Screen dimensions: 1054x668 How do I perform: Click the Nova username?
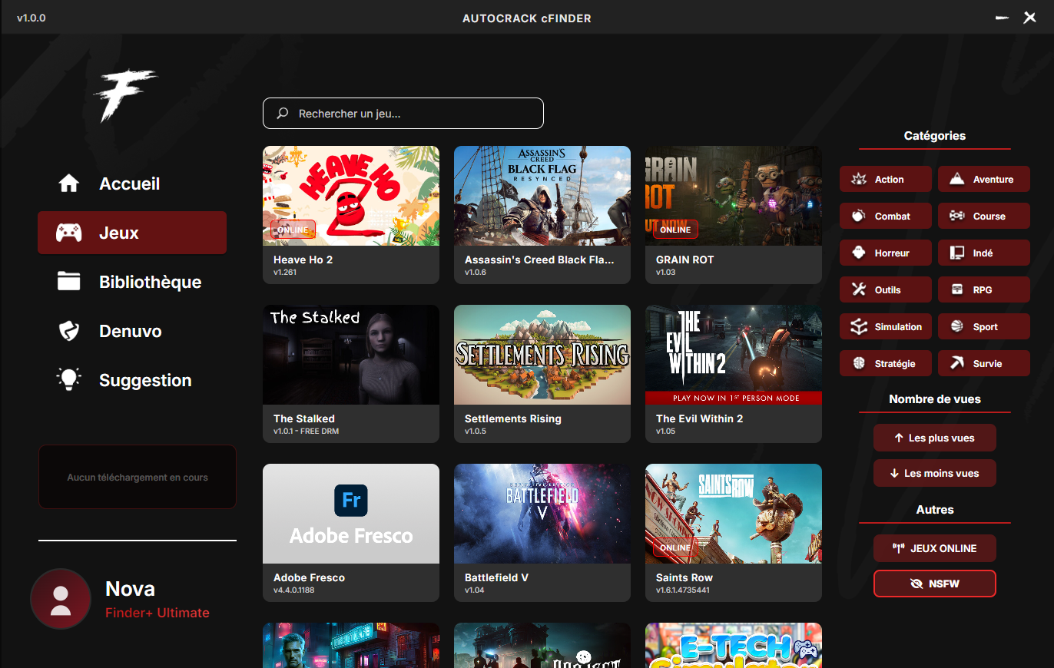131,589
